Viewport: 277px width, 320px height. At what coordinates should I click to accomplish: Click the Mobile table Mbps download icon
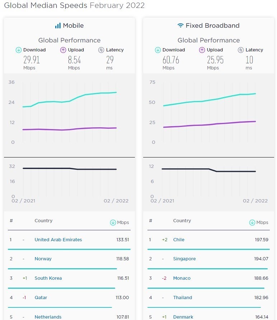113,223
